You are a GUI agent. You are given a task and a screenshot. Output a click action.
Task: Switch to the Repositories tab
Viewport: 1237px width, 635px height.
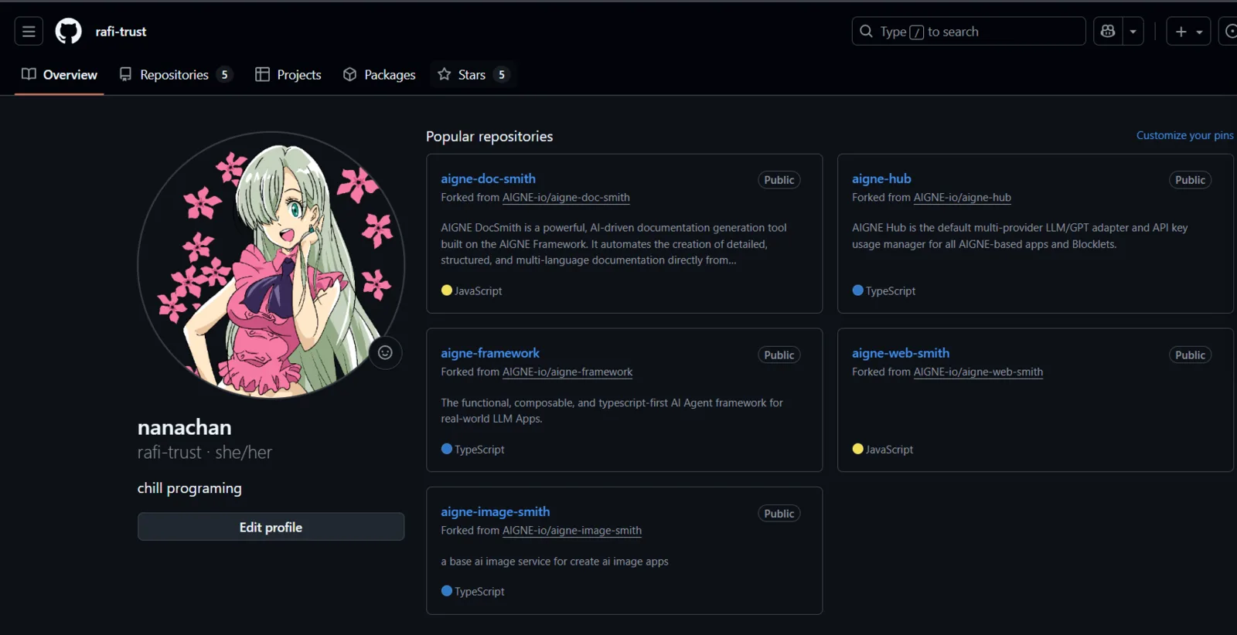click(175, 75)
